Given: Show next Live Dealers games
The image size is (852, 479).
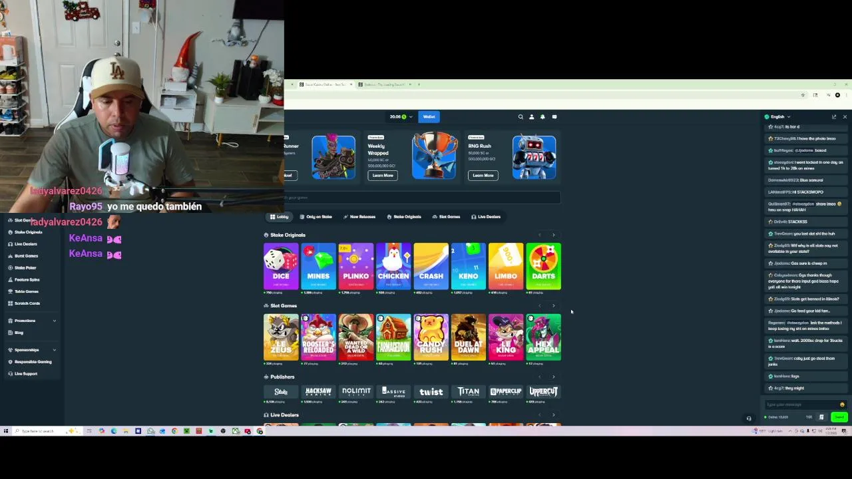Looking at the screenshot, I should click(553, 415).
